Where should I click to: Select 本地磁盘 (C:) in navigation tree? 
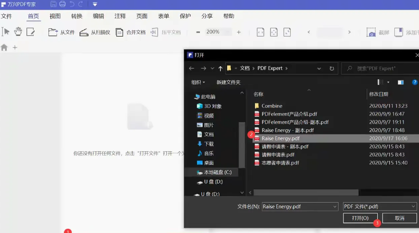214,172
